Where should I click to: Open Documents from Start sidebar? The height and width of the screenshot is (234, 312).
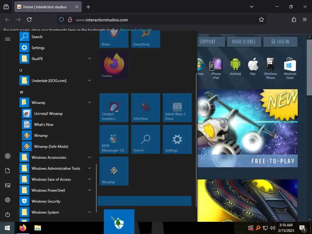click(8, 171)
